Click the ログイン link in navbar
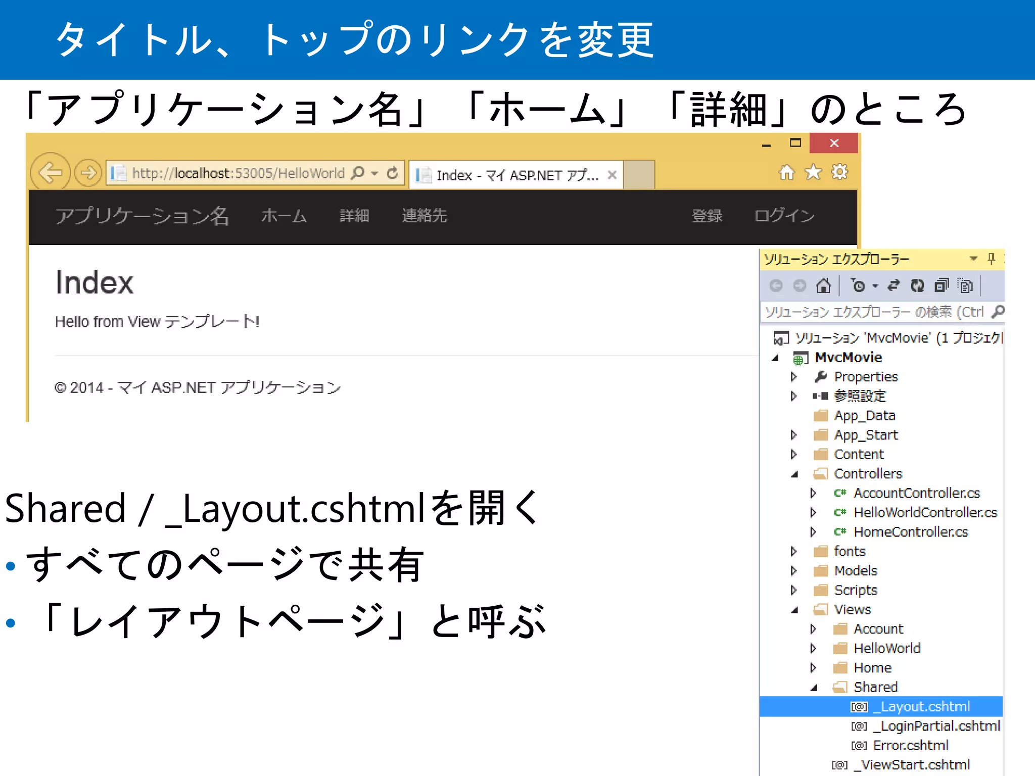 click(x=784, y=216)
